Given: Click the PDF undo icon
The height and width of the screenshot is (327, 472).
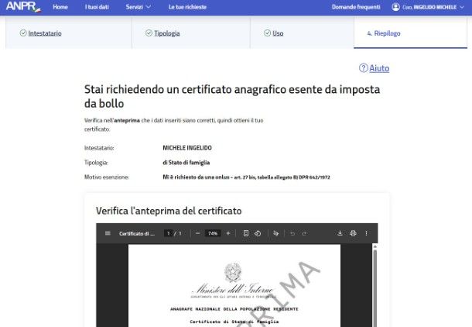Looking at the screenshot, I should pyautogui.click(x=292, y=233).
